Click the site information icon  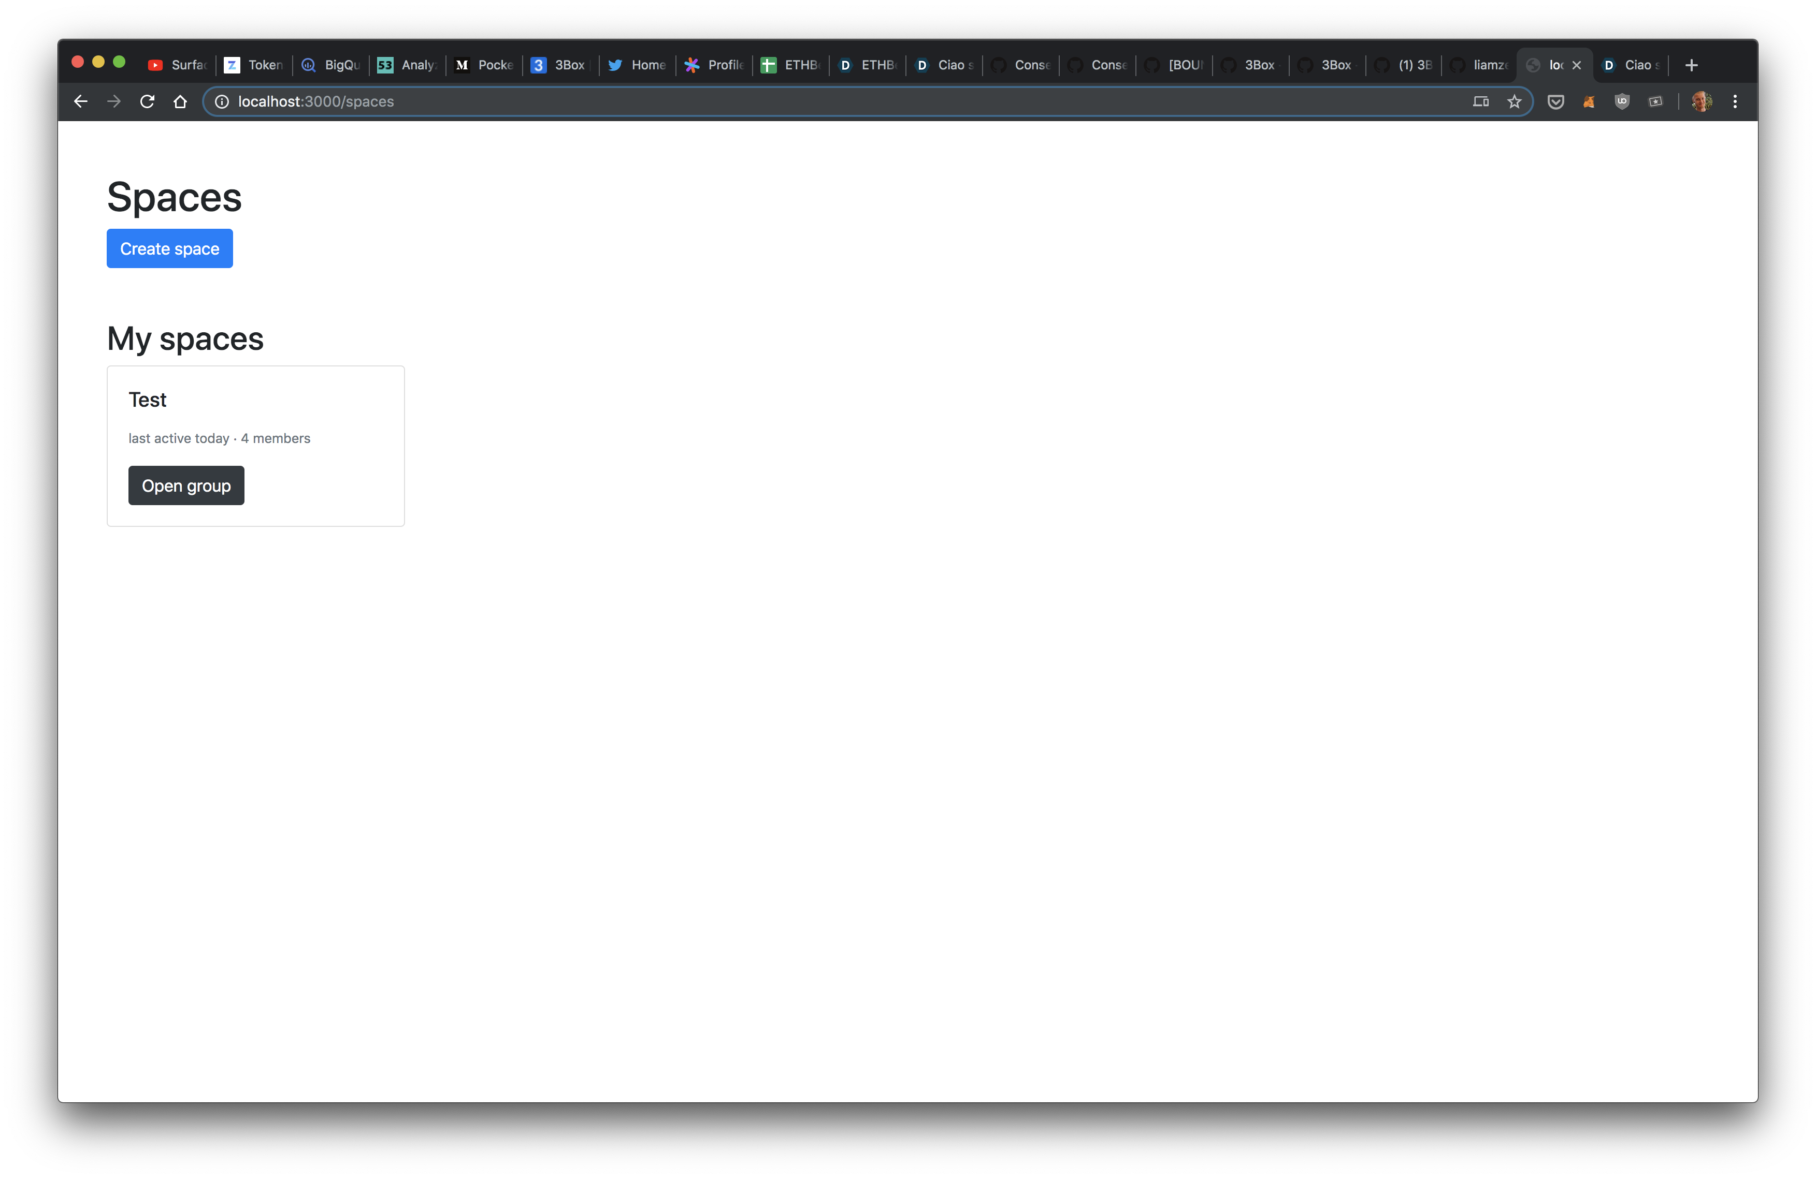coord(221,101)
